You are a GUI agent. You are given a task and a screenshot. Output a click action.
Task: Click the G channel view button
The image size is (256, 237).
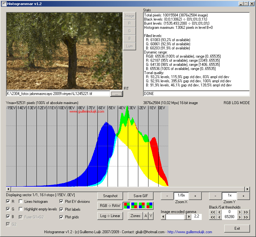(x=129, y=31)
